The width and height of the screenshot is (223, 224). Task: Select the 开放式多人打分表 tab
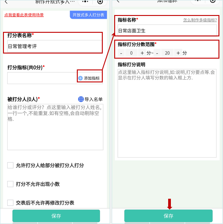click(x=88, y=15)
